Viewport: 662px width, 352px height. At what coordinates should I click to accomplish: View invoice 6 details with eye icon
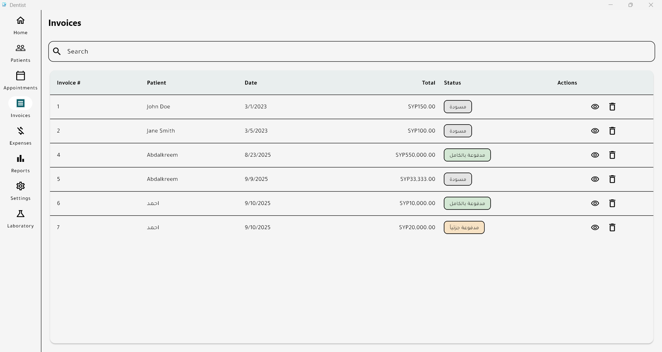595,203
